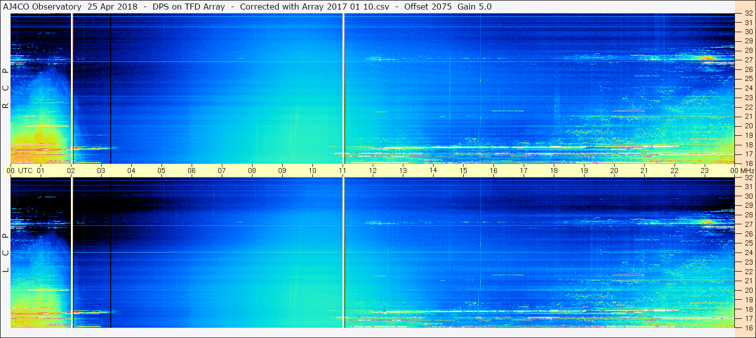Click the 18 MHz label of RCP panel
This screenshot has width=756, height=338.
pyautogui.click(x=748, y=144)
